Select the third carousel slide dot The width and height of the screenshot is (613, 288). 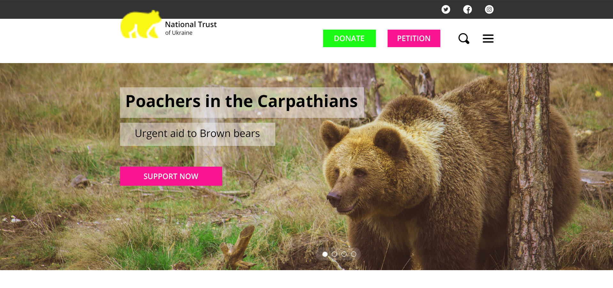point(344,254)
